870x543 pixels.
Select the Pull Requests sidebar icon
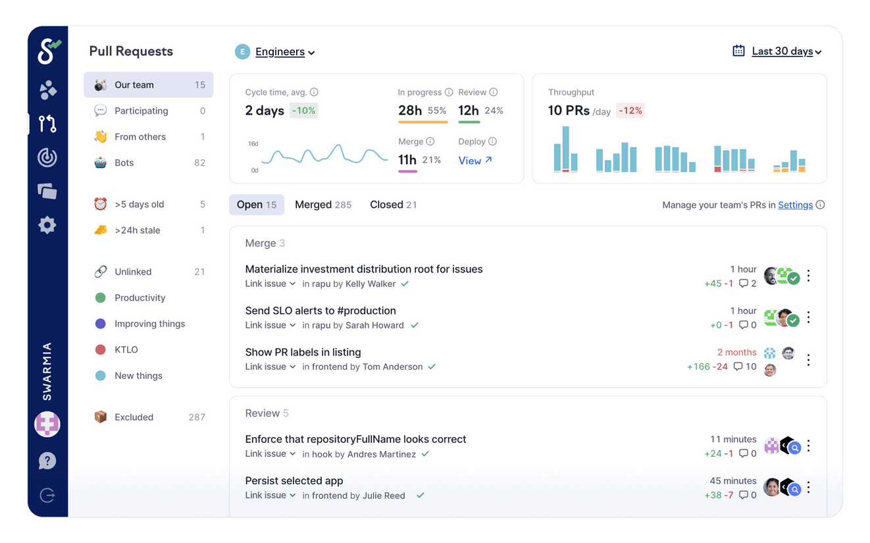[47, 124]
